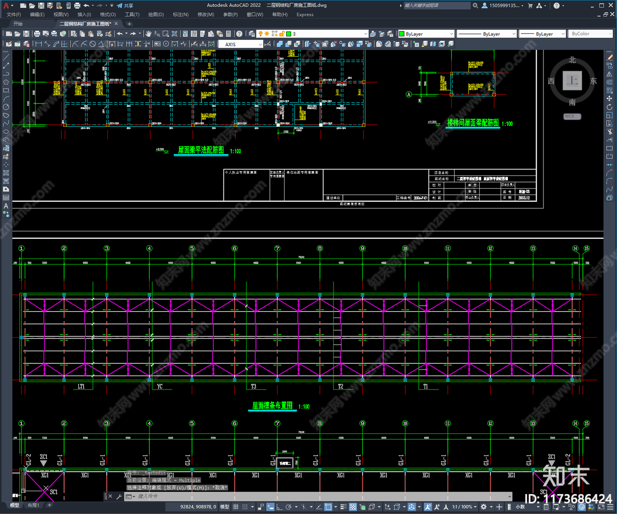Select the Rotate tool on the right toolbar

[x=609, y=107]
